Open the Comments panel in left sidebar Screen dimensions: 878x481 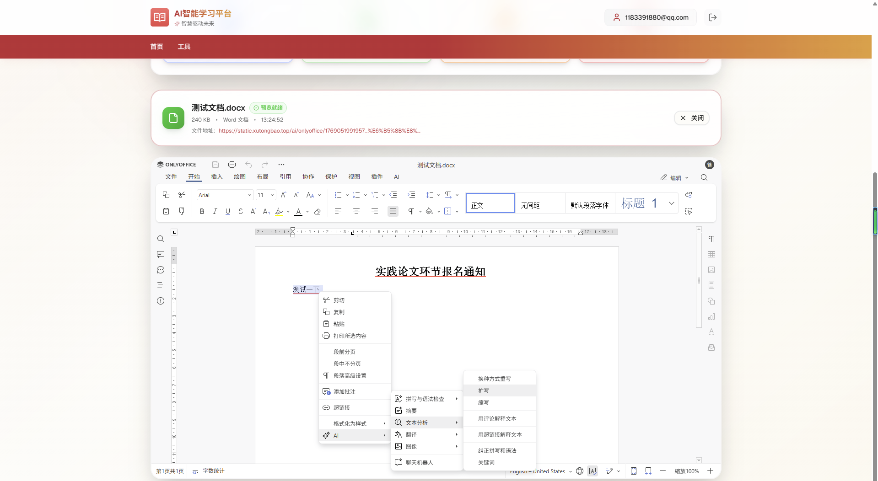(161, 254)
